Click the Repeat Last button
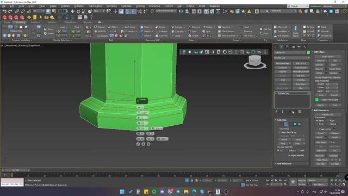Image resolution: width=348 pixels, height=196 pixels. click(x=327, y=115)
